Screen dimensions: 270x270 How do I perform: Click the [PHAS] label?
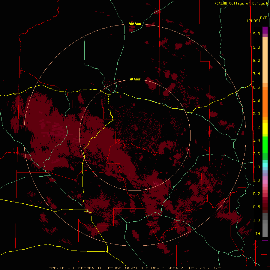[253, 21]
